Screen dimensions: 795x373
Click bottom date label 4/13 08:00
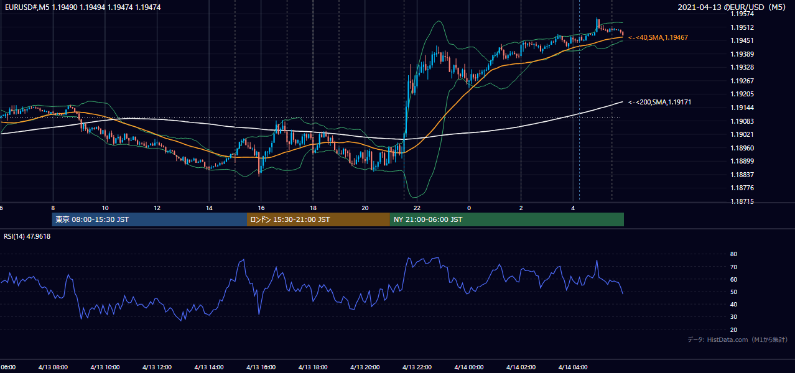[53, 367]
